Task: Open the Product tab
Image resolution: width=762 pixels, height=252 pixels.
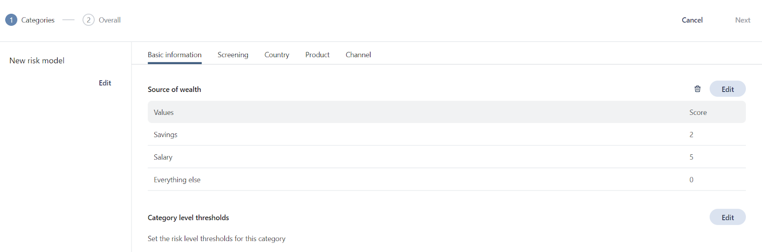Action: 317,55
